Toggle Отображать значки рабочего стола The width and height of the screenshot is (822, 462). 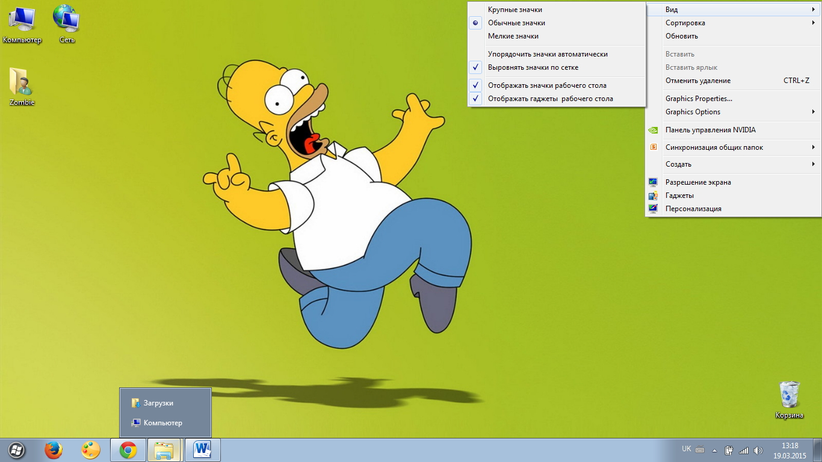pos(556,85)
